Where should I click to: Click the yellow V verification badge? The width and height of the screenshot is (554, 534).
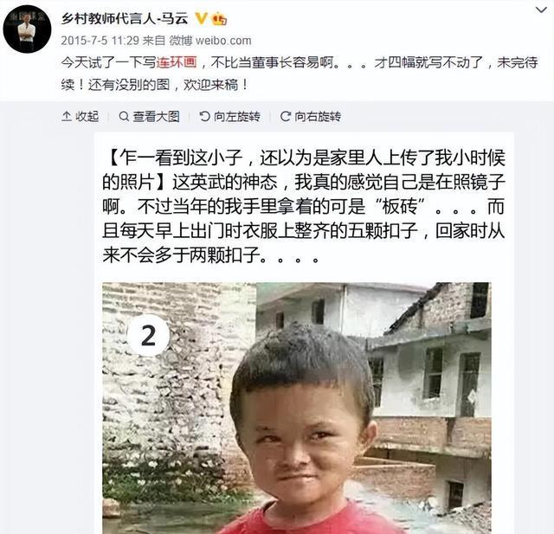coord(202,18)
